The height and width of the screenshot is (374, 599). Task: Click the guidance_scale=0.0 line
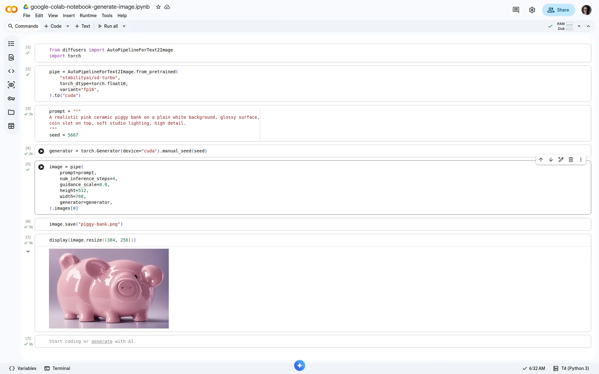coord(85,185)
